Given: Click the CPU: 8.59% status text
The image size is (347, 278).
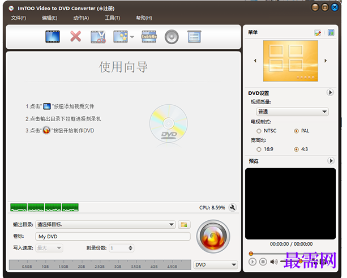Looking at the screenshot, I should tap(212, 208).
